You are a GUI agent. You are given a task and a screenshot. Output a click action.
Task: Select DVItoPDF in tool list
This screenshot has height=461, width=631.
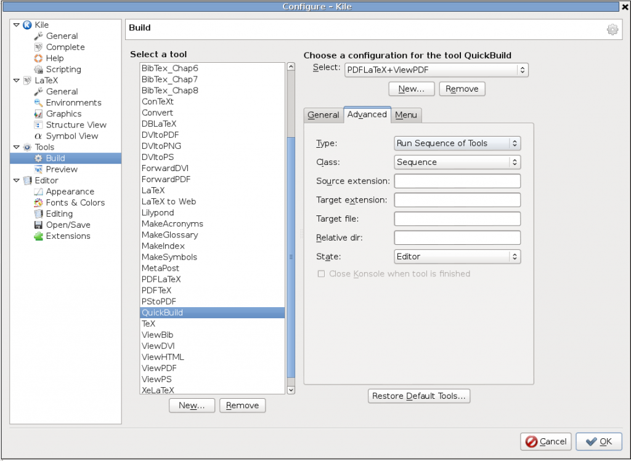(x=213, y=135)
